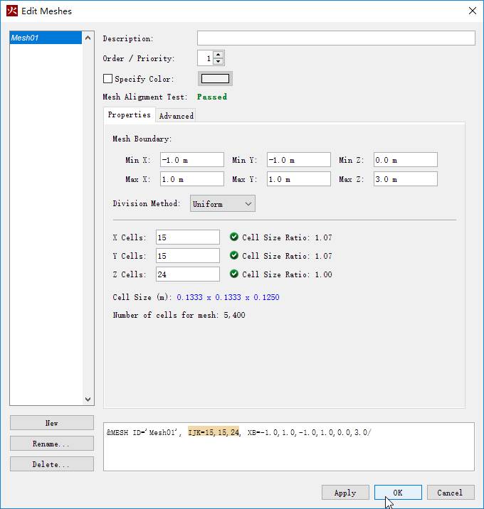Open the Division Method dropdown
This screenshot has width=484, height=509.
[x=222, y=204]
